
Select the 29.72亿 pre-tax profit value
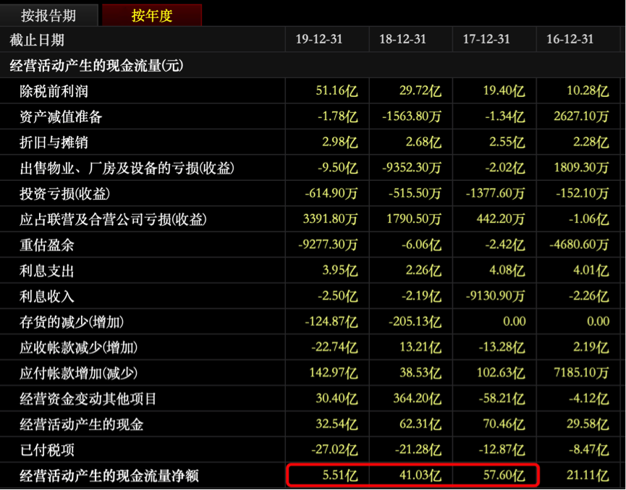point(420,90)
